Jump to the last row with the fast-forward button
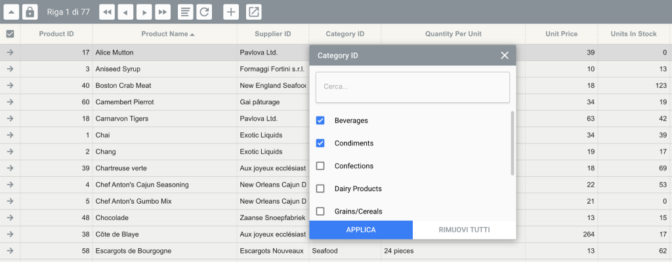 click(163, 12)
